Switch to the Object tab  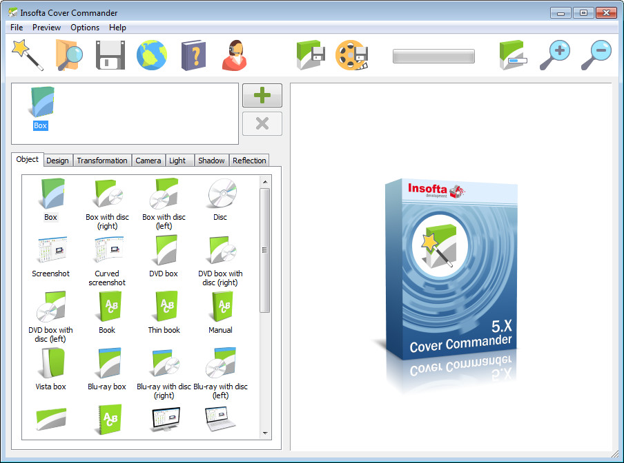tap(28, 159)
